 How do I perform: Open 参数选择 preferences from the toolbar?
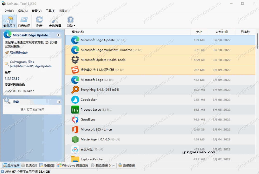pyautogui.click(x=55, y=21)
